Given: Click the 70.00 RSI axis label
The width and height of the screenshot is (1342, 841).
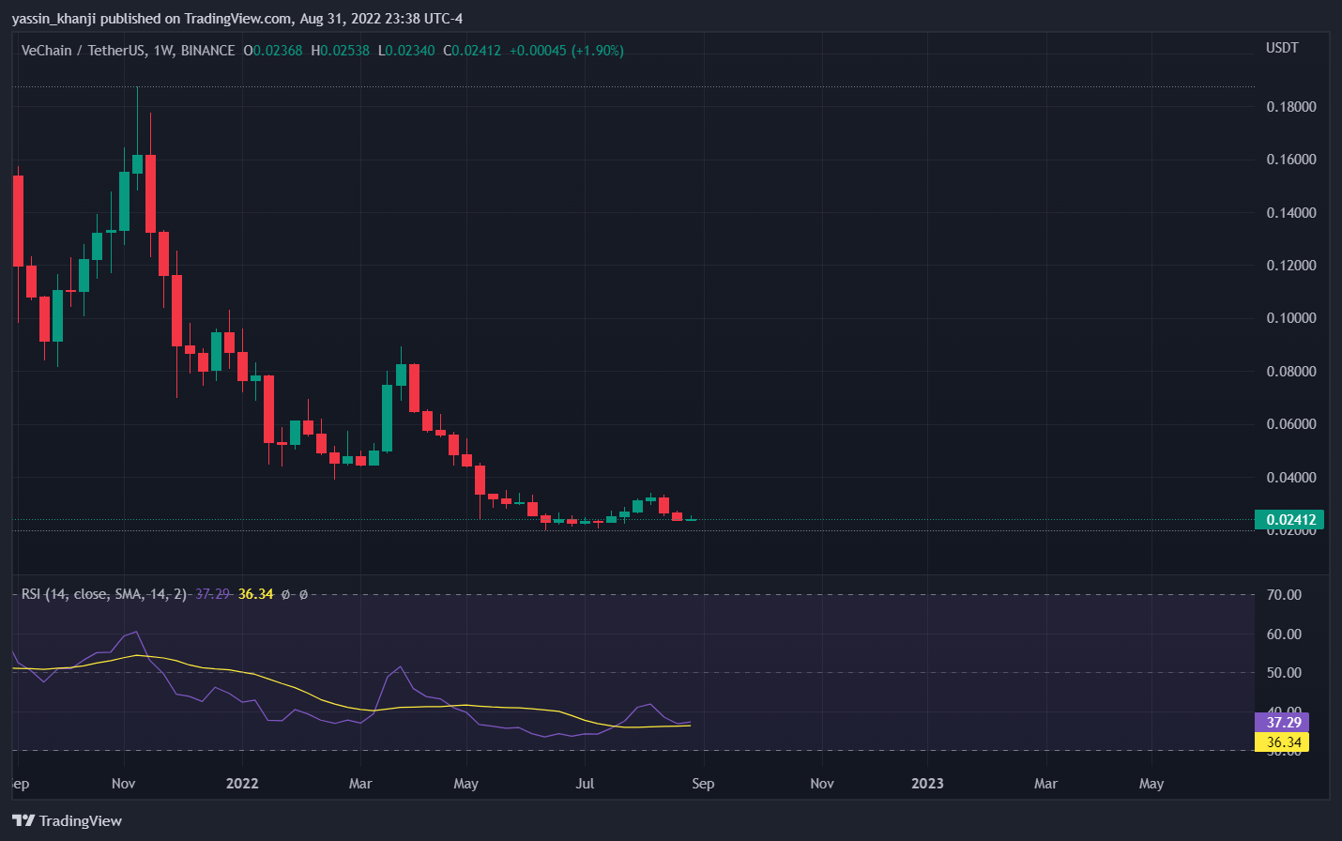Looking at the screenshot, I should tap(1284, 595).
